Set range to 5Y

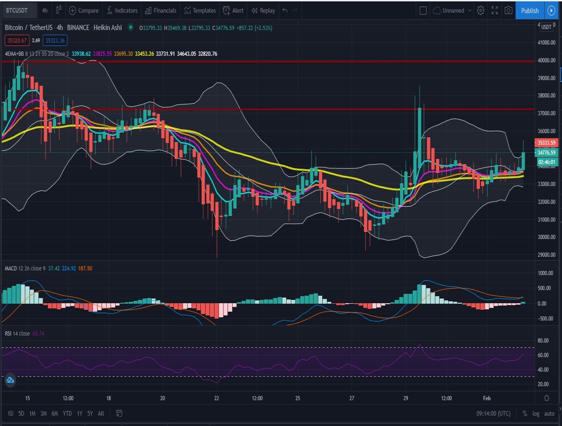(89, 413)
